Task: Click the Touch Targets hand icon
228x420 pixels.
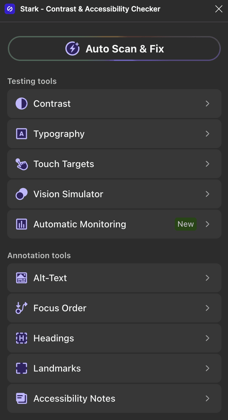Action: [x=22, y=164]
